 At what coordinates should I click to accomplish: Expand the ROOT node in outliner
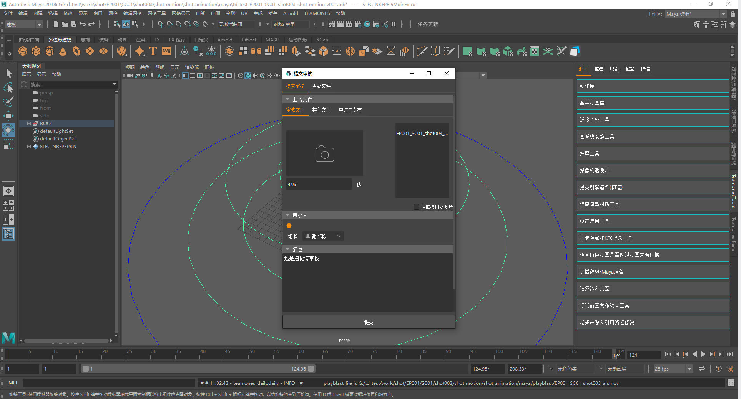coord(29,124)
